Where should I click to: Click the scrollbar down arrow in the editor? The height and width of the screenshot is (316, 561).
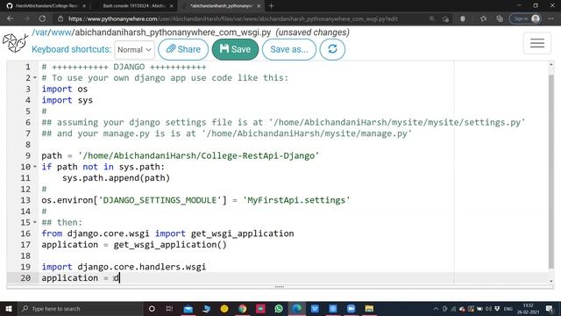(x=551, y=281)
